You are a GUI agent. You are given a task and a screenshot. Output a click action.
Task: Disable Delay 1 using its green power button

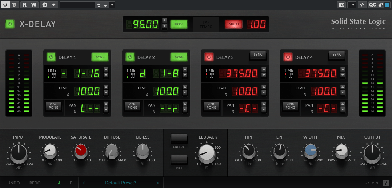coord(51,57)
